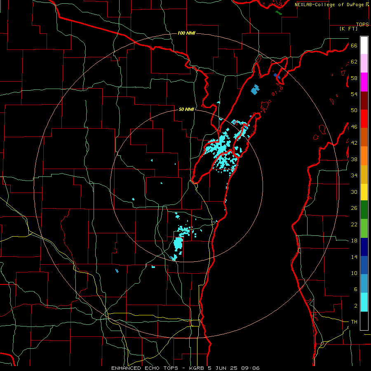Click the solid cyan echo blob near the south range ring
The height and width of the screenshot is (371, 371).
coord(178,244)
